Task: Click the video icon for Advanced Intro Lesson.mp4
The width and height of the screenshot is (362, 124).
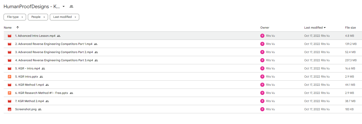Action: tap(9, 36)
